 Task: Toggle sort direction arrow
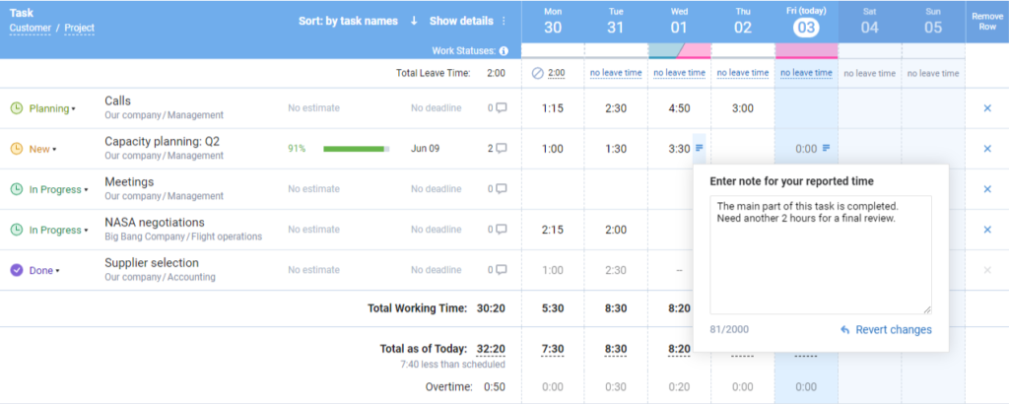[414, 21]
